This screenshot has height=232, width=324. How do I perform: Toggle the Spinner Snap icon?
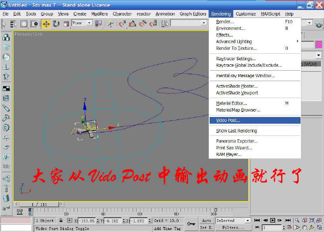[153, 24]
